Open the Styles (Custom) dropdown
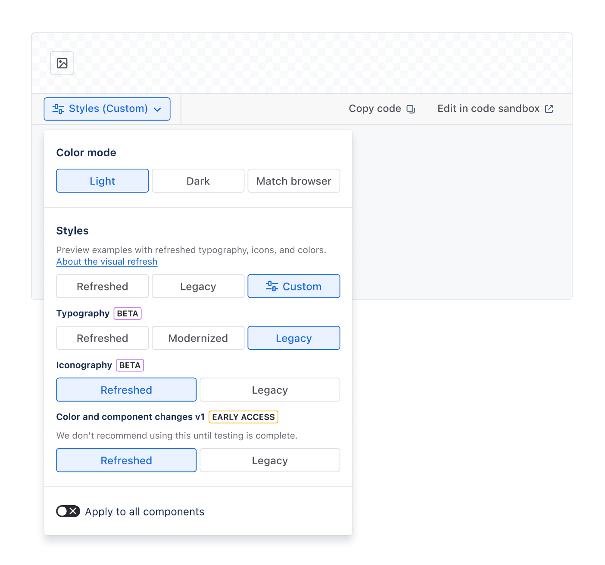This screenshot has height=565, width=605. click(107, 109)
